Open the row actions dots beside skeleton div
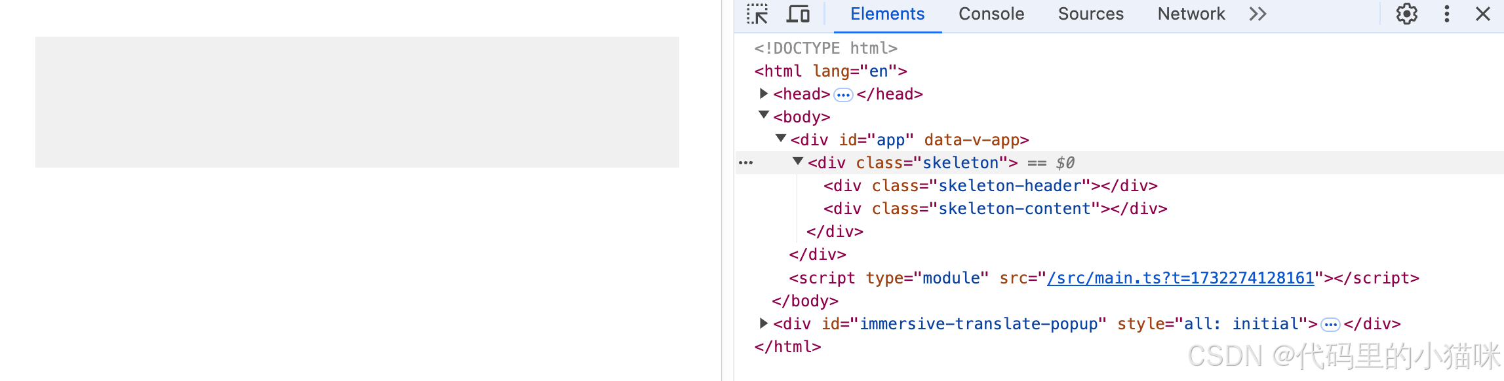1504x381 pixels. (746, 163)
